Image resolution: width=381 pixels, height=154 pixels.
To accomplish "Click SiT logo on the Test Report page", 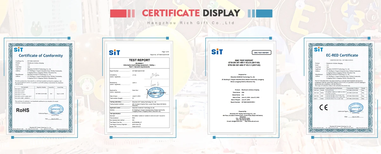I will 115,52.
